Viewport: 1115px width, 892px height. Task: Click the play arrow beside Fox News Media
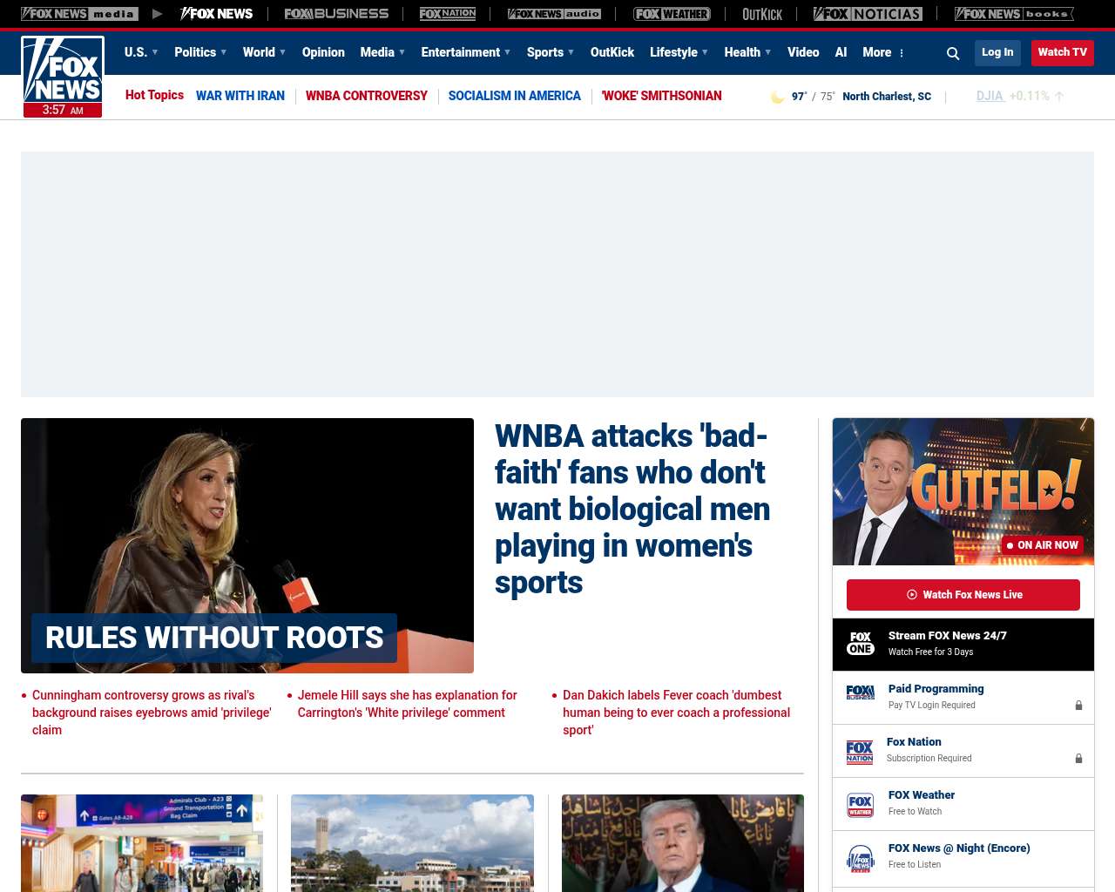(x=157, y=14)
